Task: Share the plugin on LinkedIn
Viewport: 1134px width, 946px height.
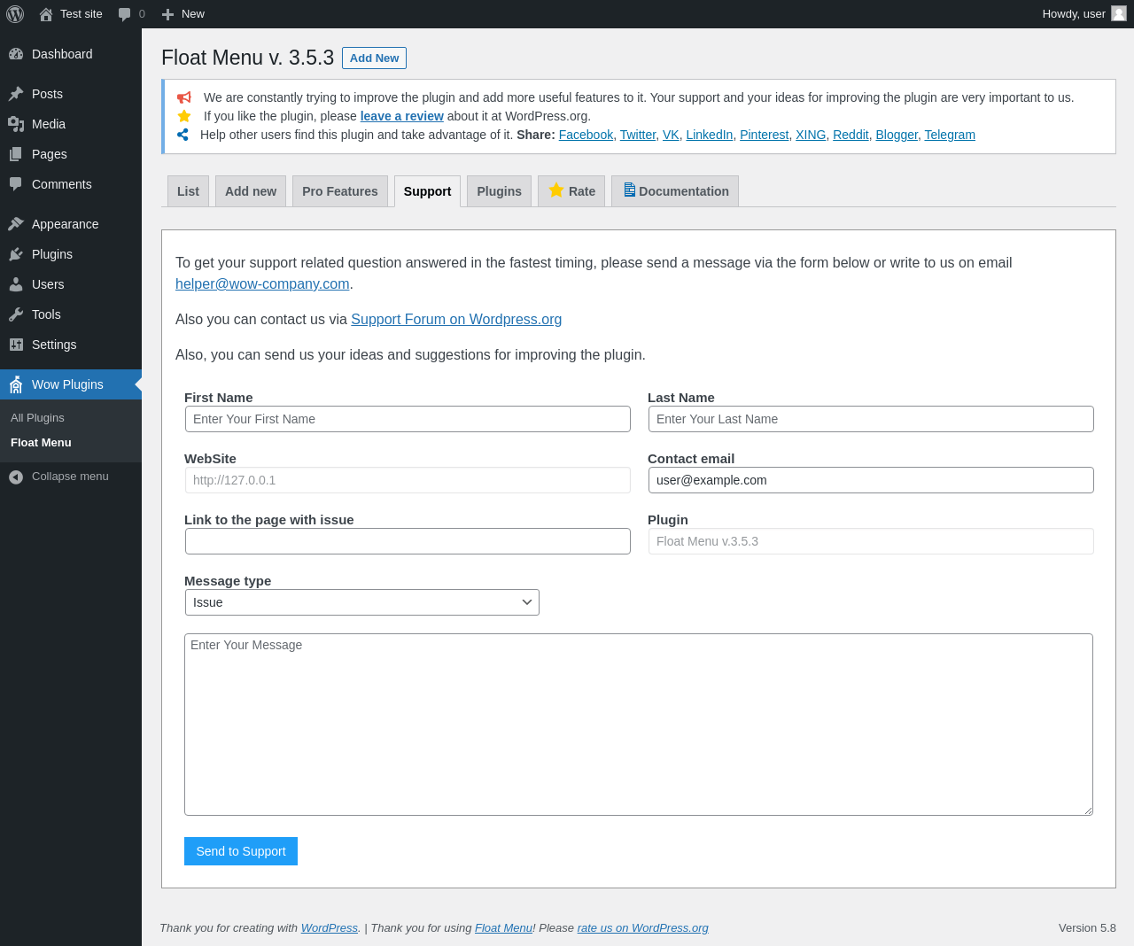Action: [710, 135]
